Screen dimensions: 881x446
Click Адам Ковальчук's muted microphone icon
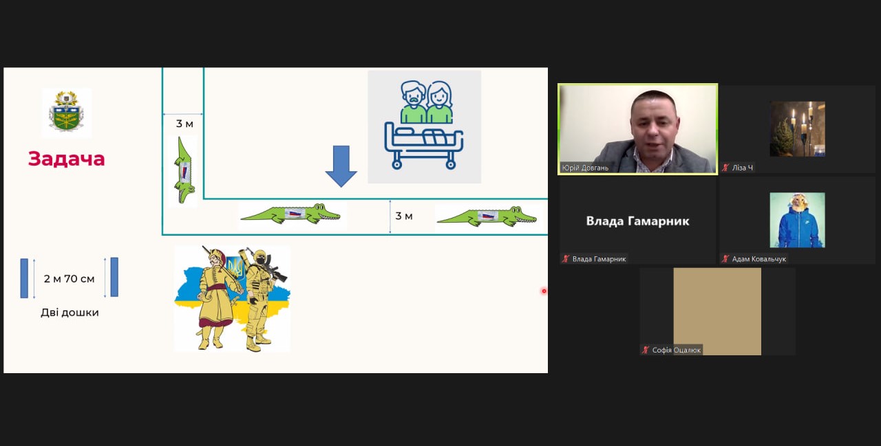pyautogui.click(x=725, y=259)
